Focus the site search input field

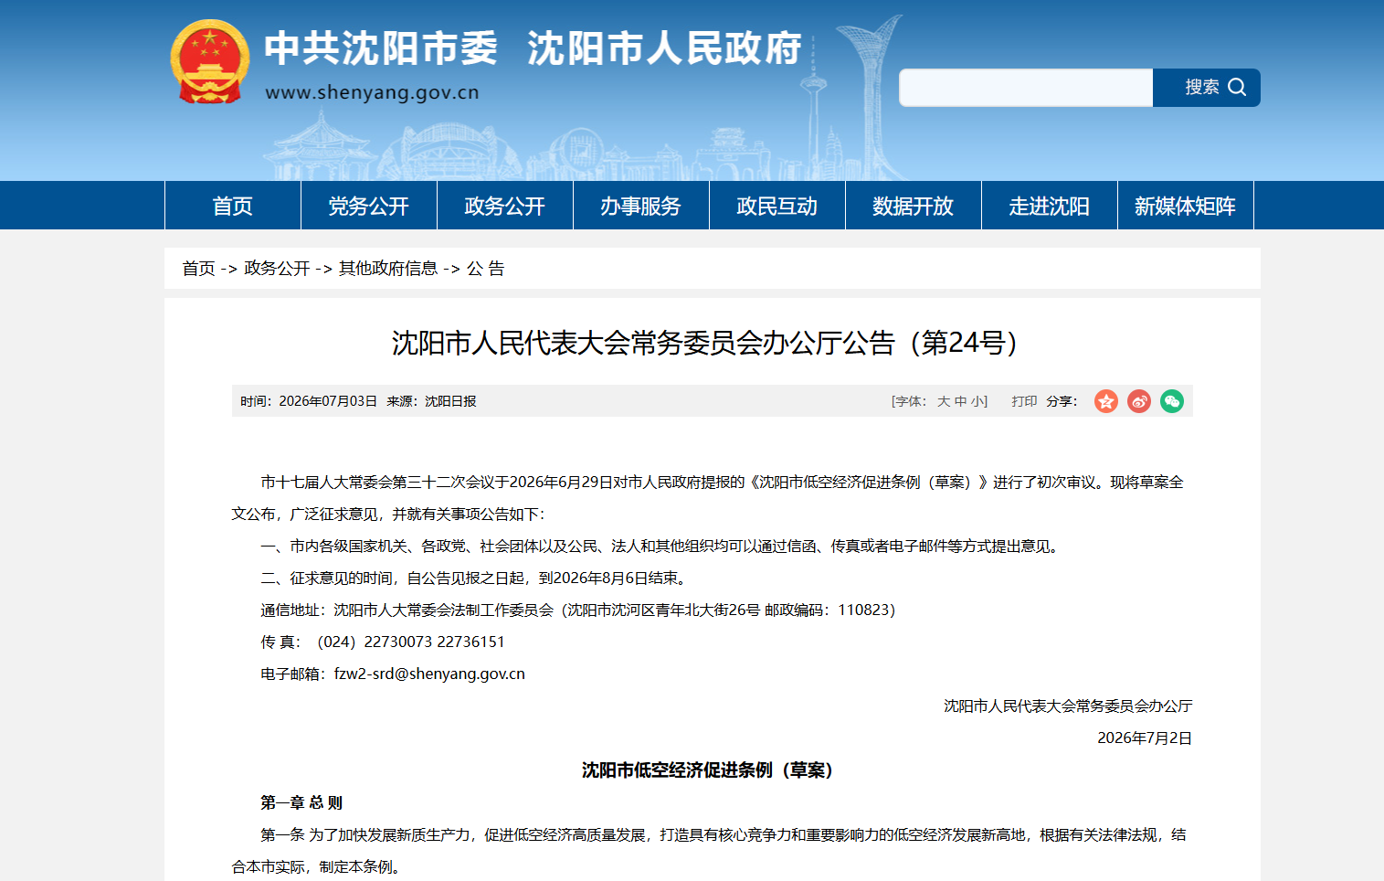(1026, 88)
